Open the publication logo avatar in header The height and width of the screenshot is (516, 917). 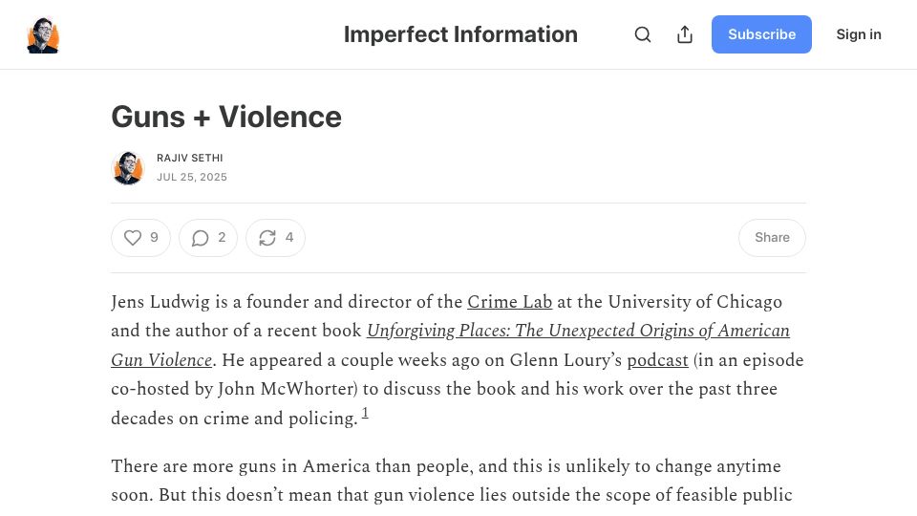(43, 35)
